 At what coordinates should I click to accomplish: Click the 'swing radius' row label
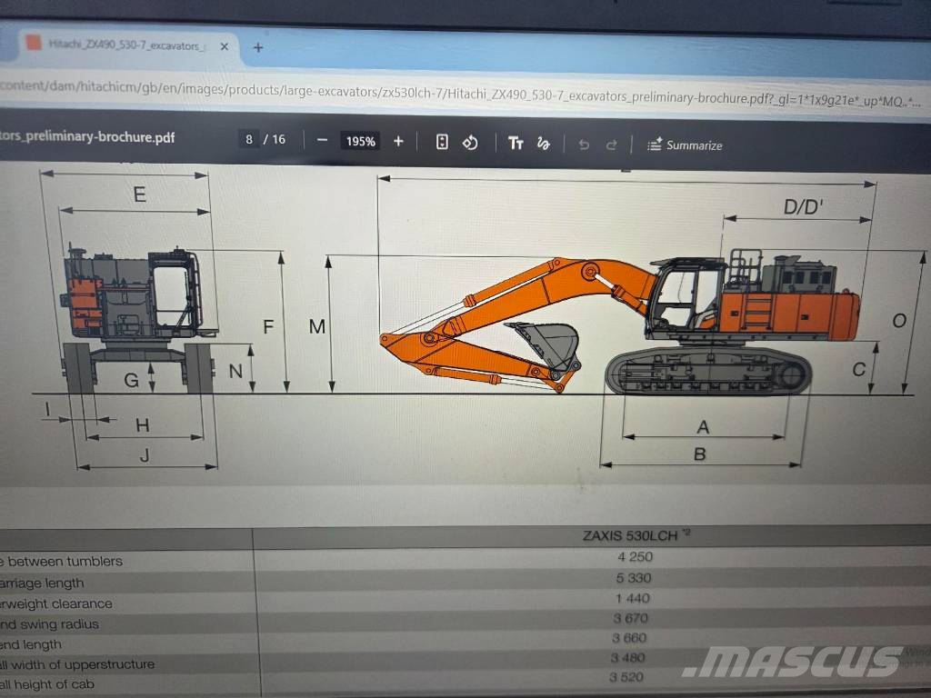click(x=49, y=623)
